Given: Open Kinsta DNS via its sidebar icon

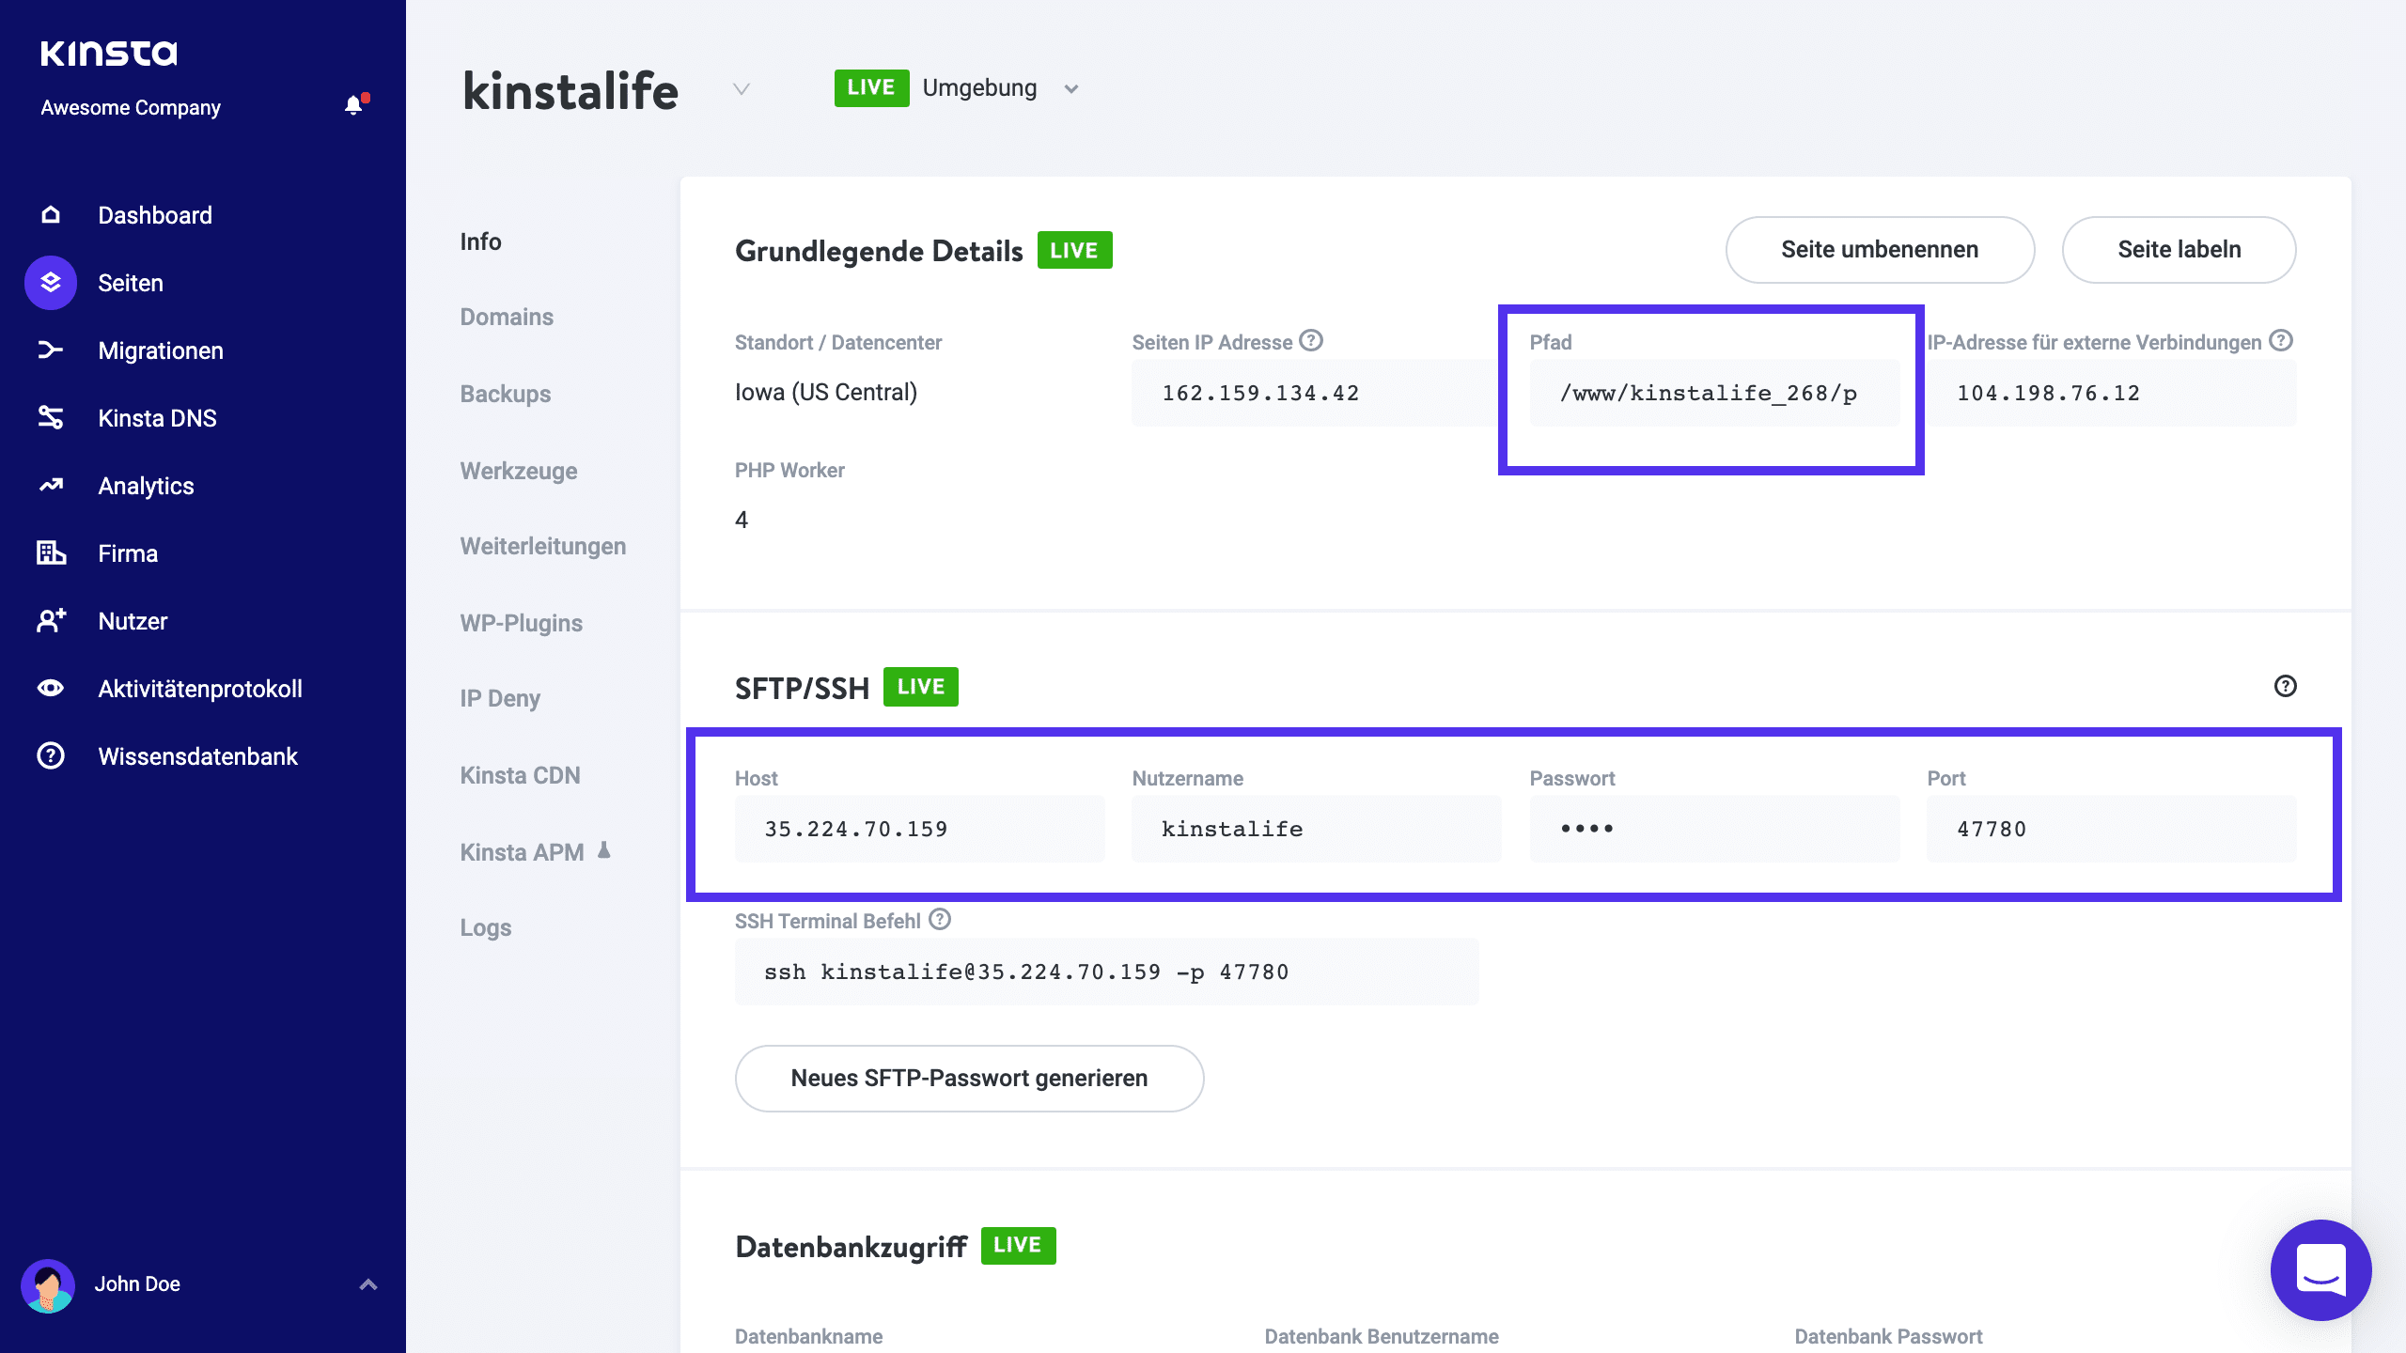Looking at the screenshot, I should pyautogui.click(x=50, y=417).
